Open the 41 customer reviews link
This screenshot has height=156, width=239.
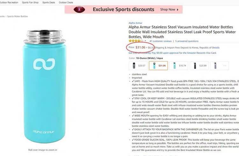[x=161, y=41]
